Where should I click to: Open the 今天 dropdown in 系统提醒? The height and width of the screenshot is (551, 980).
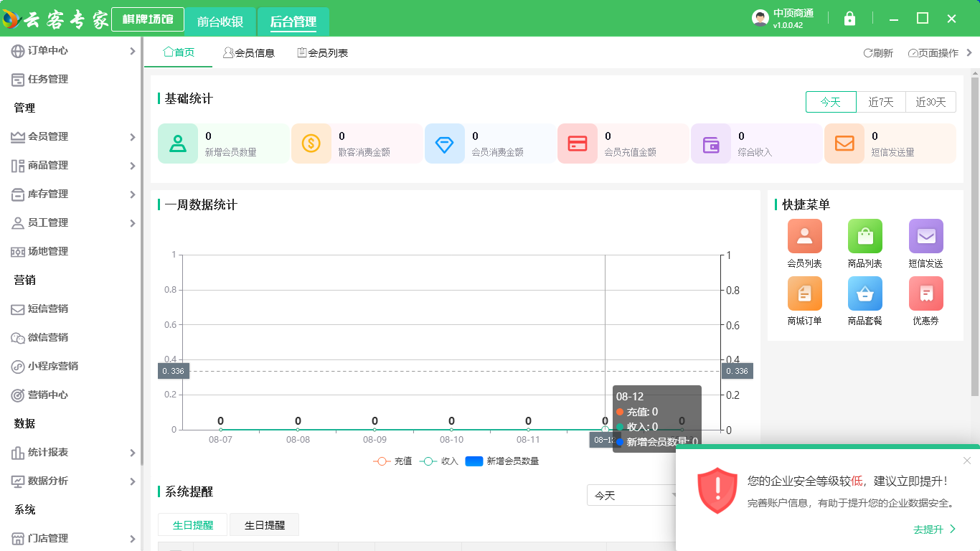tap(631, 496)
